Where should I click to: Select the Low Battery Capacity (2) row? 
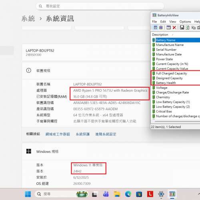(x=176, y=107)
